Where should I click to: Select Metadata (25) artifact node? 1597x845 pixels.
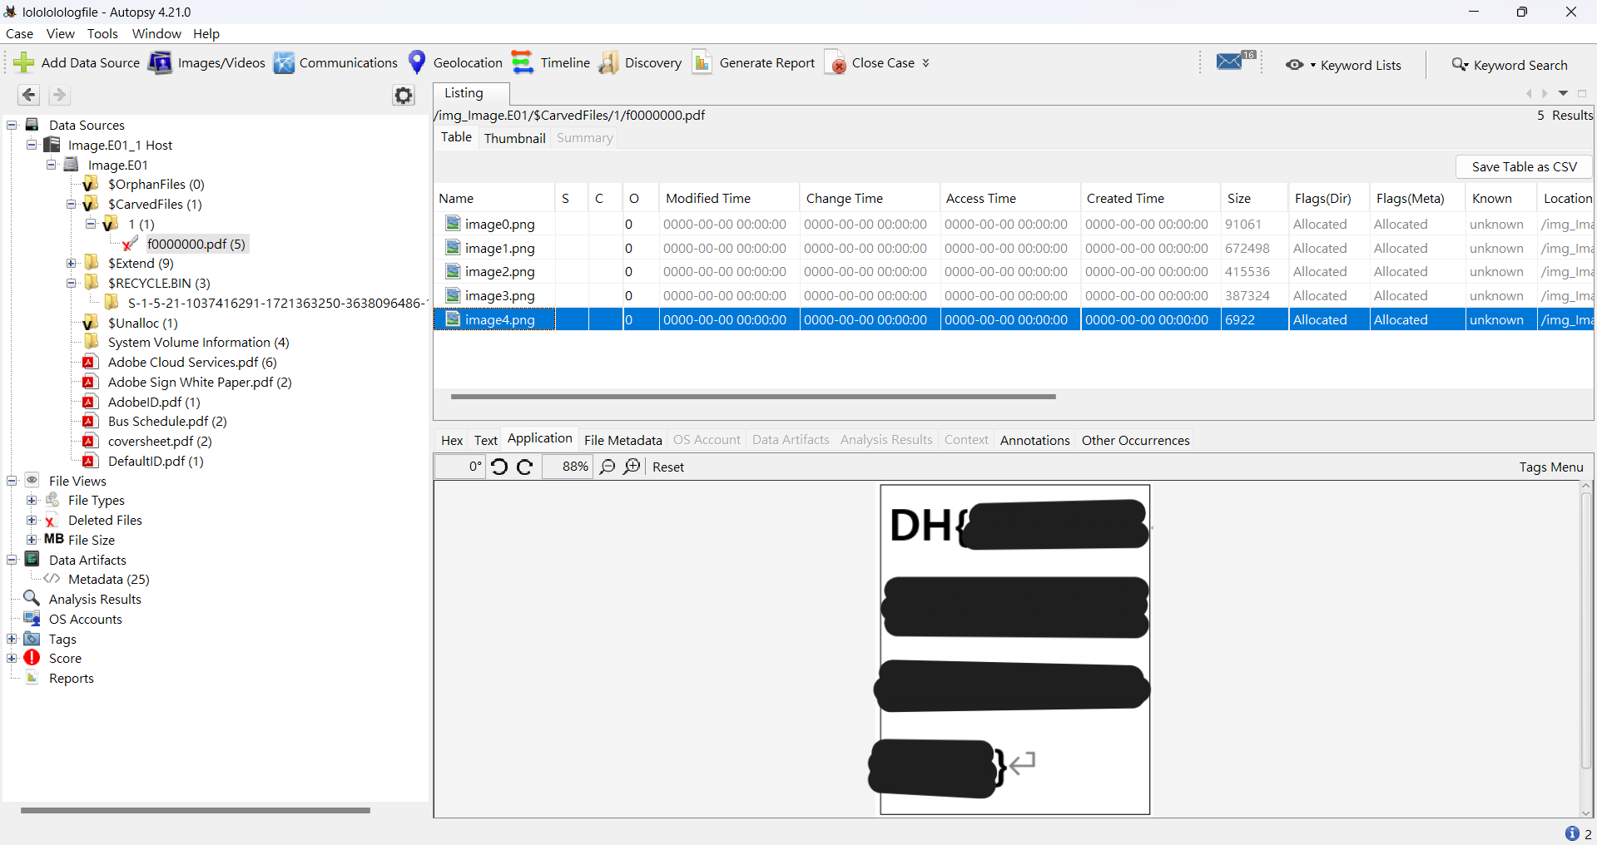tap(108, 580)
